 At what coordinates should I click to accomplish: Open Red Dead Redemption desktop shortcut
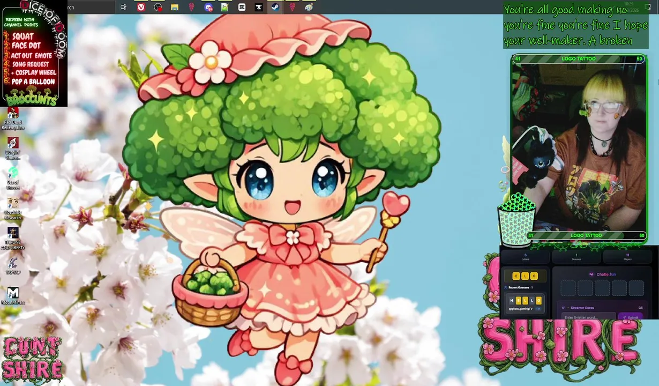tap(13, 118)
